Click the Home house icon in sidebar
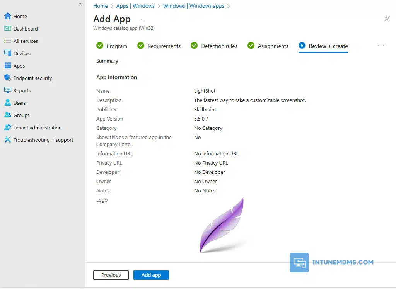Image resolution: width=396 pixels, height=289 pixels. 8,16
